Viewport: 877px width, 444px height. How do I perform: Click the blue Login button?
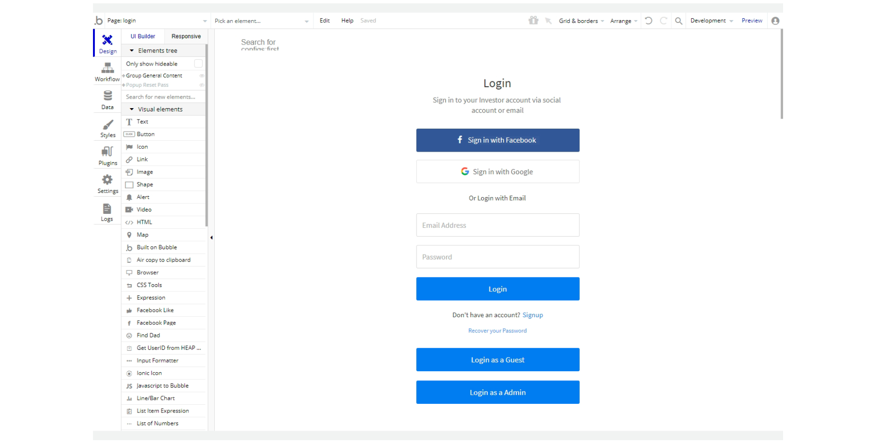pos(497,289)
